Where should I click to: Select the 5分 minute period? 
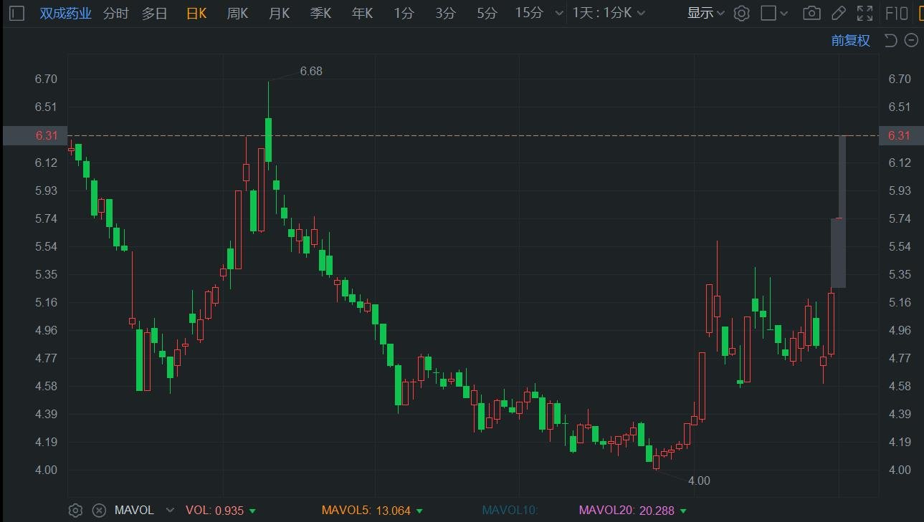tap(487, 13)
